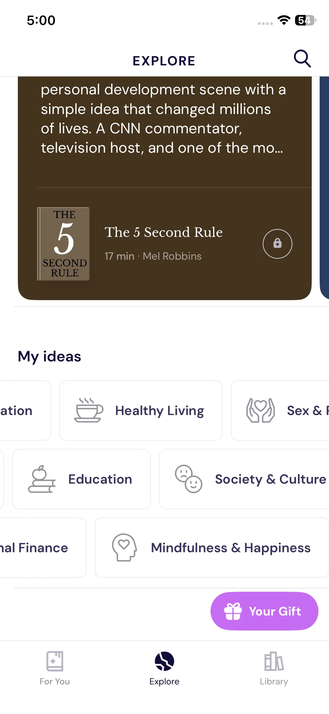Select the Healthy Living category

(159, 410)
